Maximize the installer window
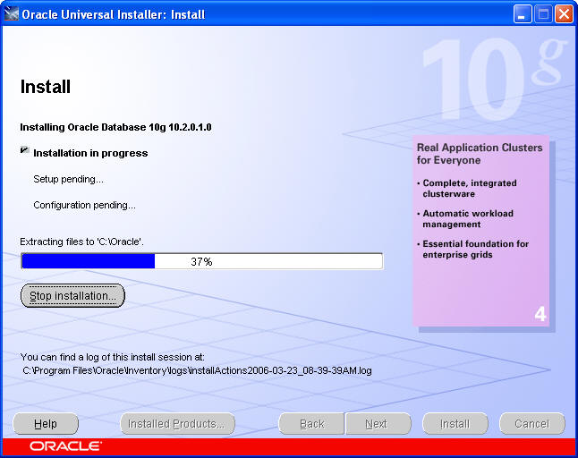578x458 pixels. (x=543, y=14)
